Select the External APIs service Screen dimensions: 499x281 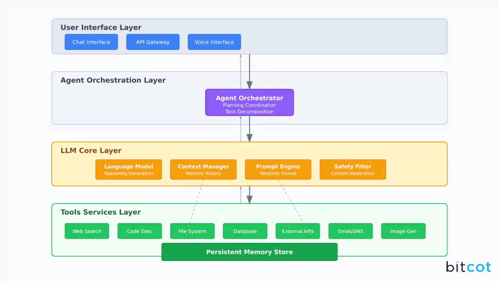click(x=298, y=231)
